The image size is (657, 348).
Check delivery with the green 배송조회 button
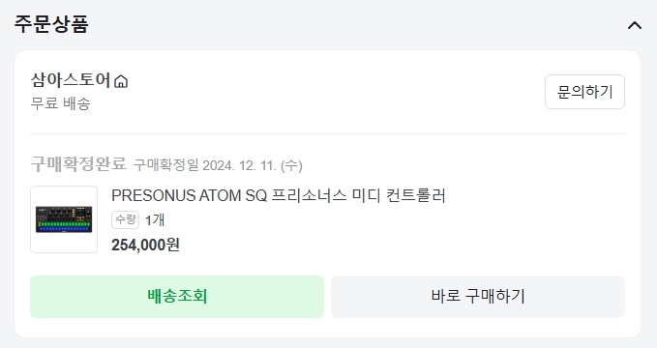coord(177,297)
